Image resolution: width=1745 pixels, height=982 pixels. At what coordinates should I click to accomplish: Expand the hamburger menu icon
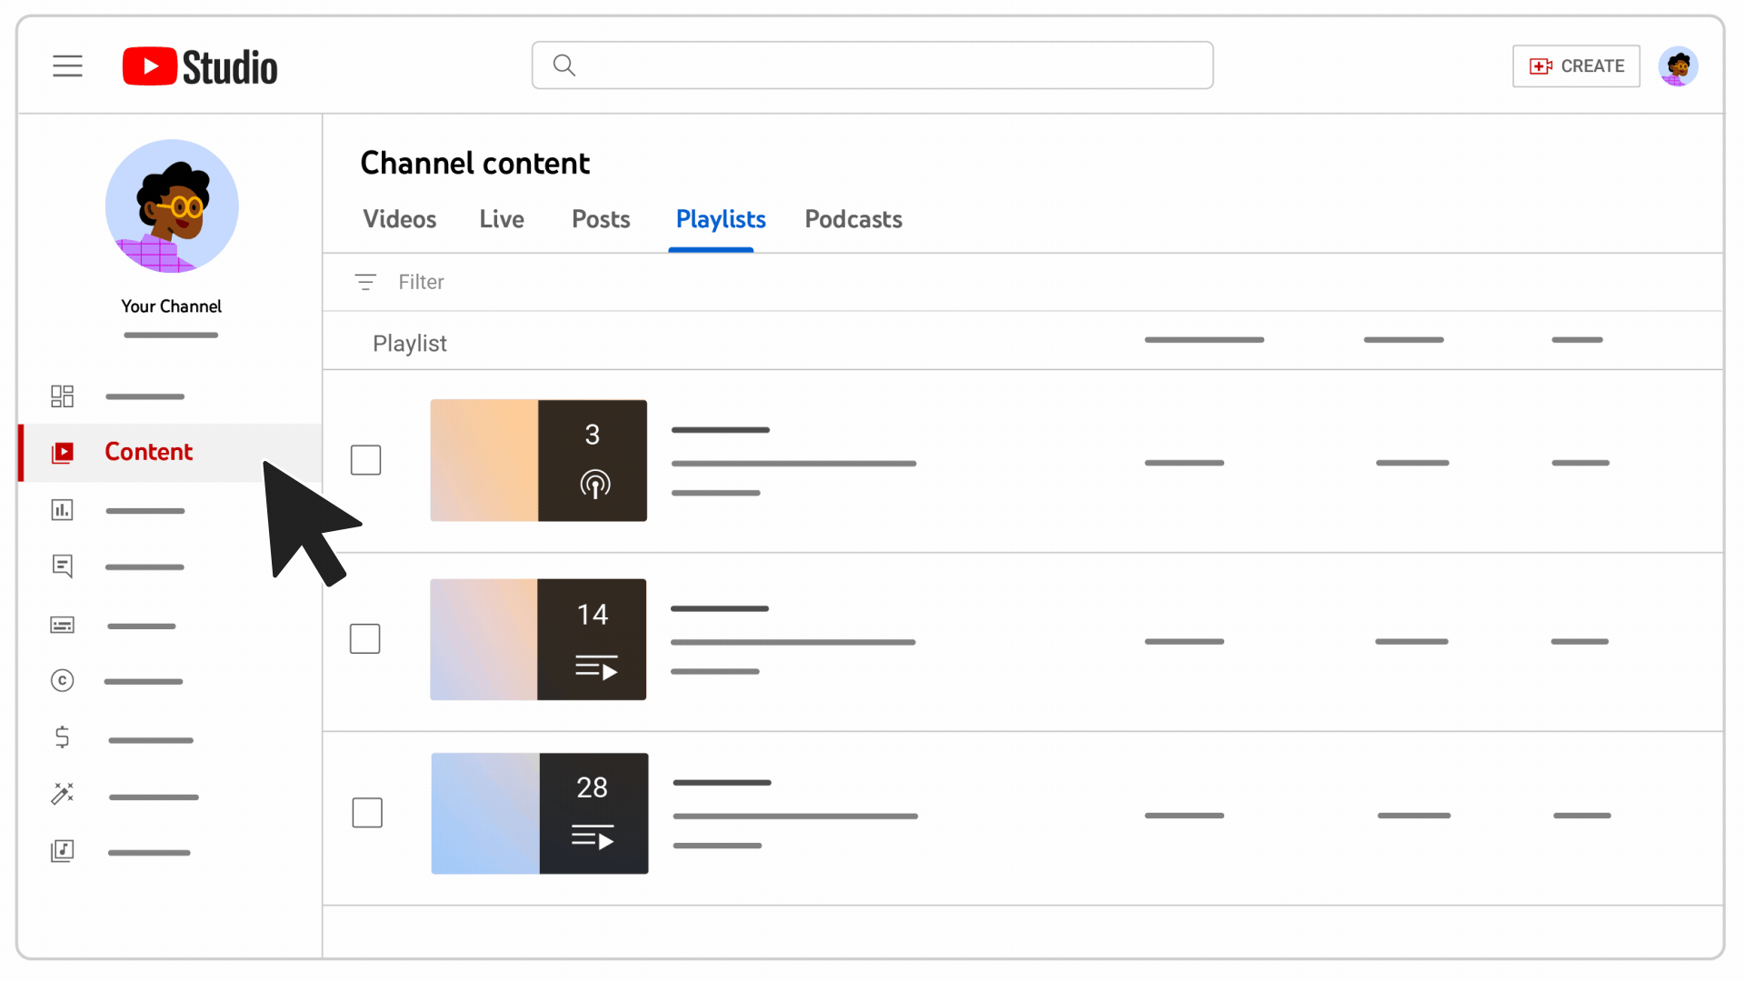pyautogui.click(x=68, y=66)
